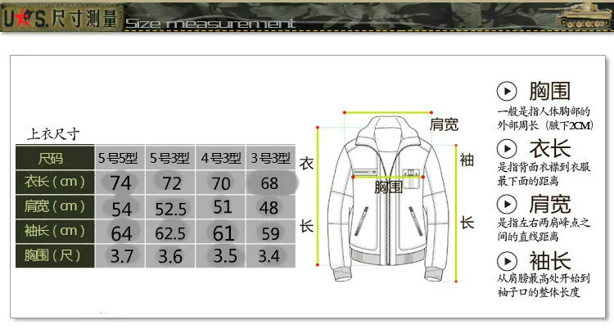614x329 pixels.
Task: Select the 5号5型 size column header
Action: (x=120, y=158)
